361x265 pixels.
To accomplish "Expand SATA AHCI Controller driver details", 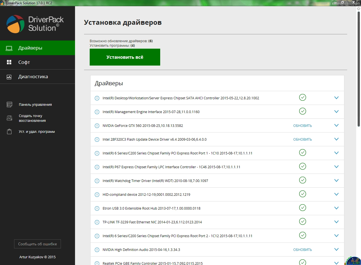I will pos(336,98).
